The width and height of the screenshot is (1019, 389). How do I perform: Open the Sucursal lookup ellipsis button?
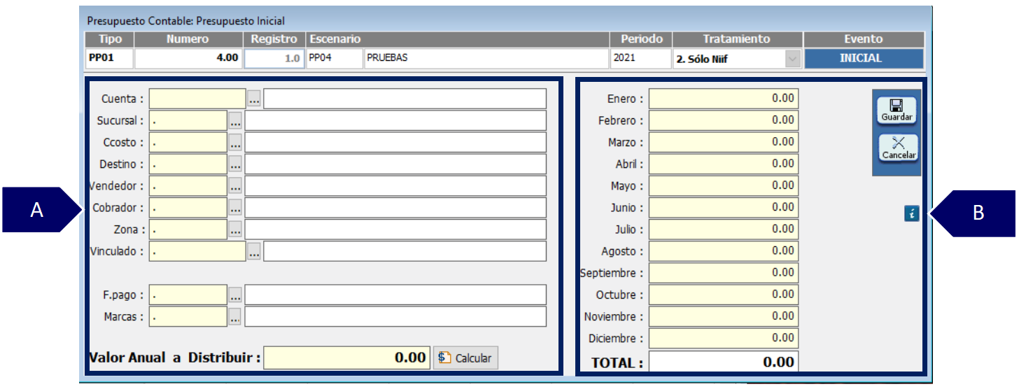235,121
